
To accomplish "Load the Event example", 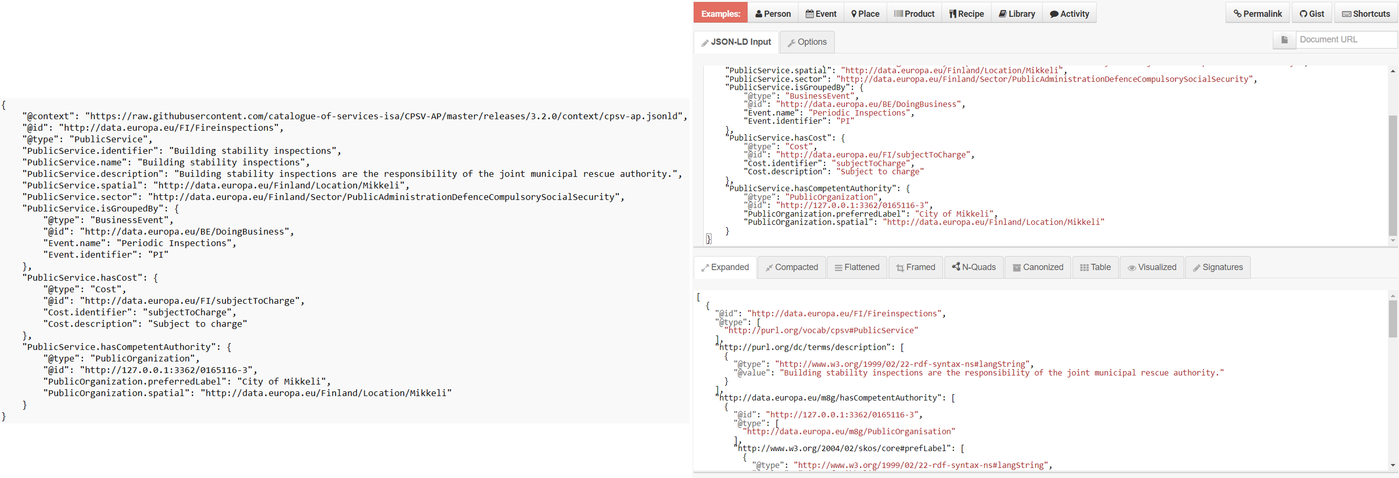I will point(821,14).
